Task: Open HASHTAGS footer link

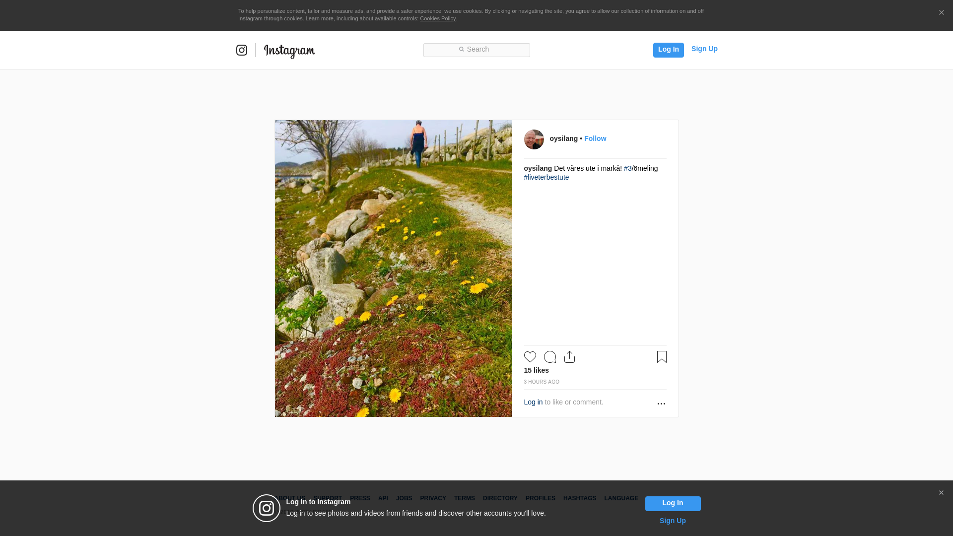Action: [x=579, y=498]
